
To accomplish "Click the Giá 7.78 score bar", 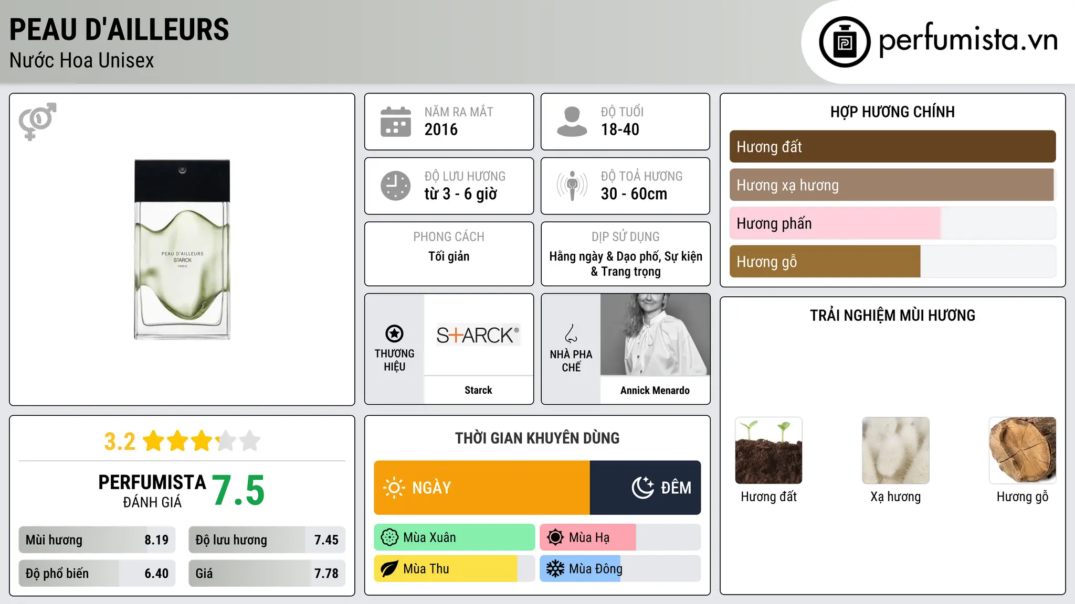I will coord(267,574).
